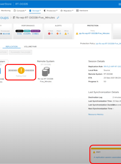Click the Protection shield icon
This screenshot has height=164, width=121.
[x=45, y=11]
